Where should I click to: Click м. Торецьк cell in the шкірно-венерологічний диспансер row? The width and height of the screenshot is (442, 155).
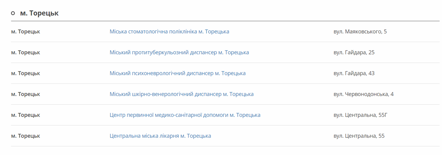coord(25,94)
